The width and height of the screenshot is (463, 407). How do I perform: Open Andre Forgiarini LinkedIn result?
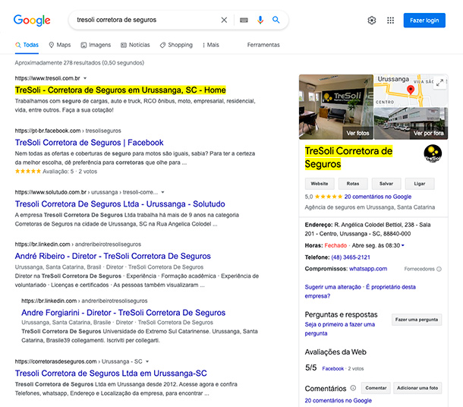tap(124, 313)
